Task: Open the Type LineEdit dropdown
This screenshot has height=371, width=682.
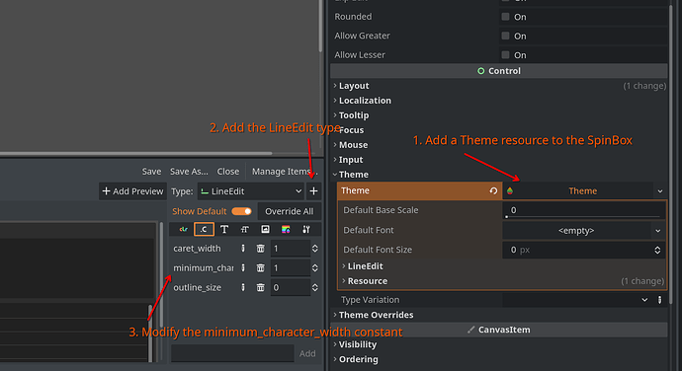Action: point(251,191)
